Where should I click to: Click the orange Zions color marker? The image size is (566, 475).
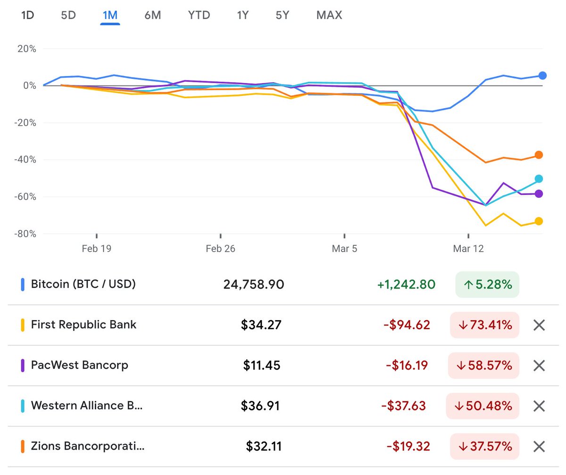(23, 447)
